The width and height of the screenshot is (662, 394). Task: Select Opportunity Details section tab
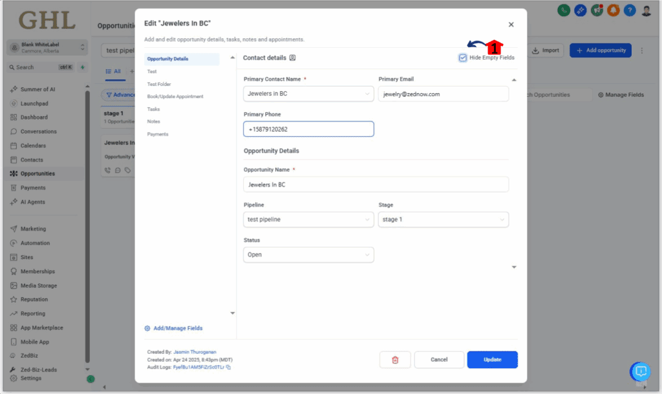182,59
